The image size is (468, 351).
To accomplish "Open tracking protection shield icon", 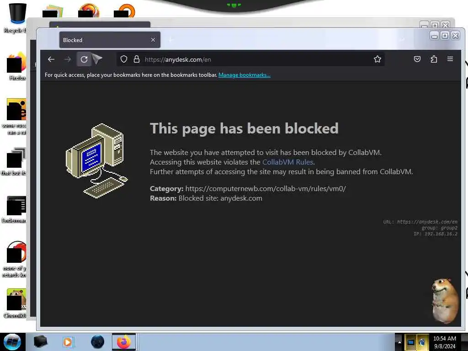I will [x=124, y=59].
